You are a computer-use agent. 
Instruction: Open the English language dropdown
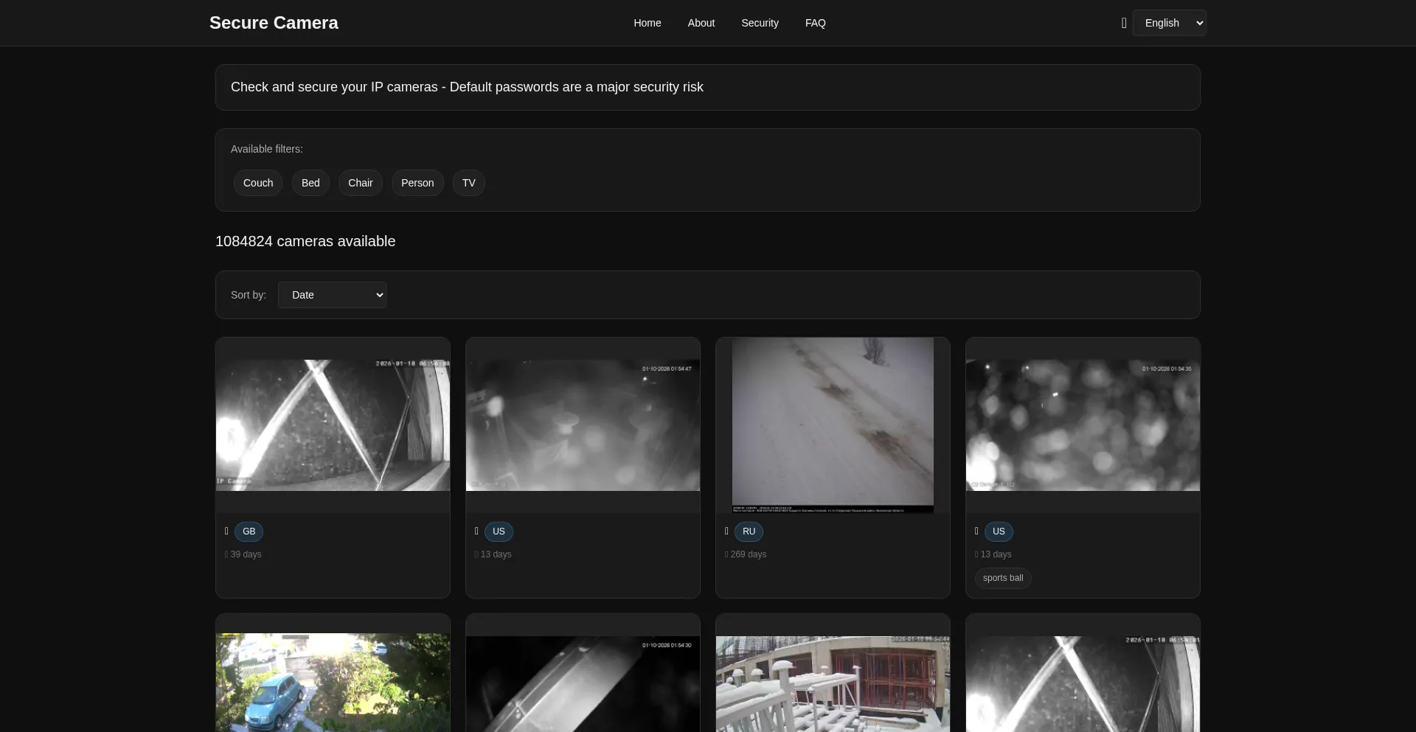pos(1170,23)
